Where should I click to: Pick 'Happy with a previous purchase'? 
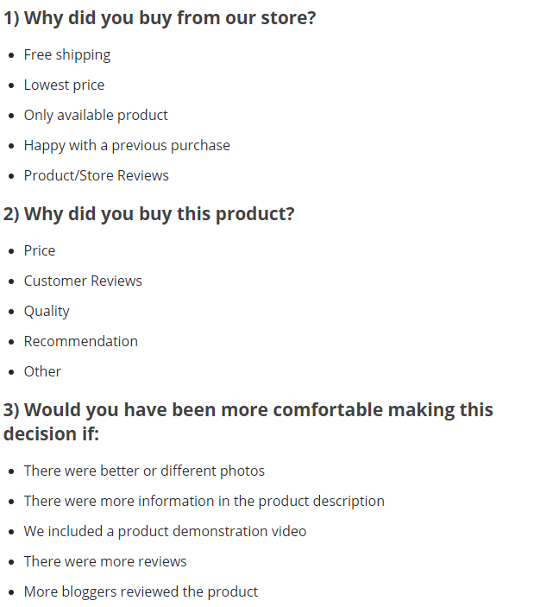tap(127, 145)
